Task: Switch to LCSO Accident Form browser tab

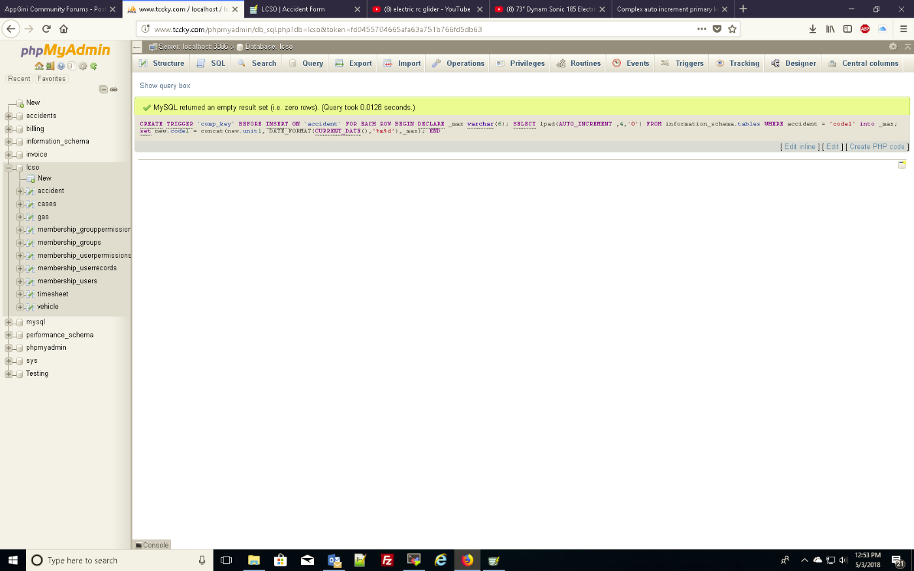Action: tap(304, 9)
